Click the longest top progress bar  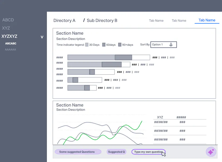point(109,58)
